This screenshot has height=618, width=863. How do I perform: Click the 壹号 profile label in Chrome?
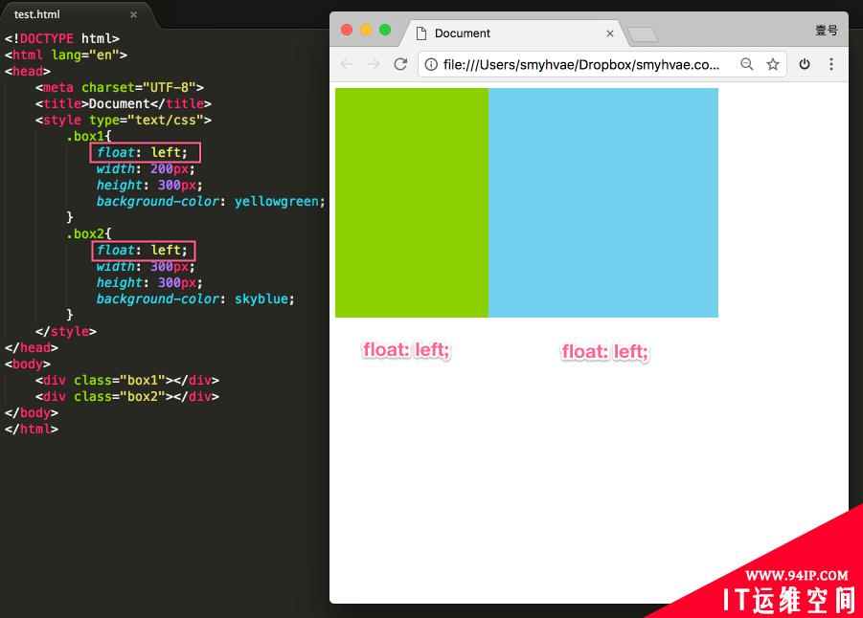827,31
